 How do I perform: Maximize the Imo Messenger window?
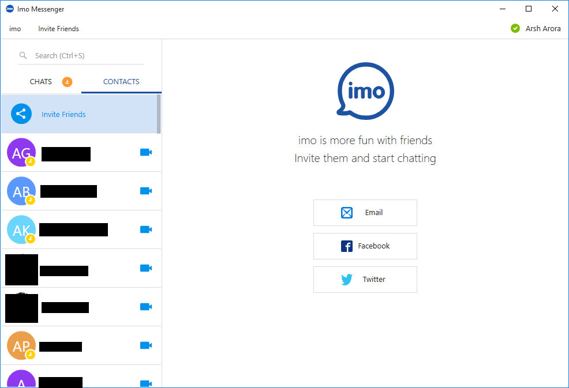click(x=529, y=9)
